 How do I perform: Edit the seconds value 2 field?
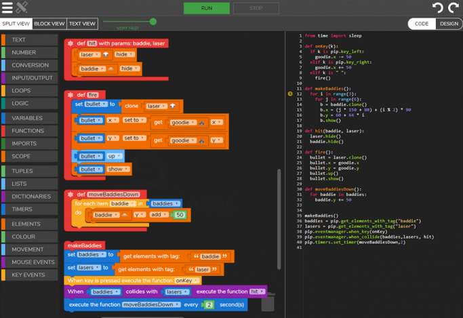209,305
